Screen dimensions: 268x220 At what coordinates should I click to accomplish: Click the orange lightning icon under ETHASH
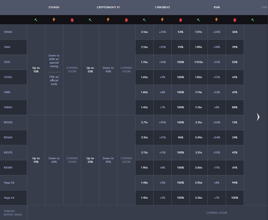(54, 20)
